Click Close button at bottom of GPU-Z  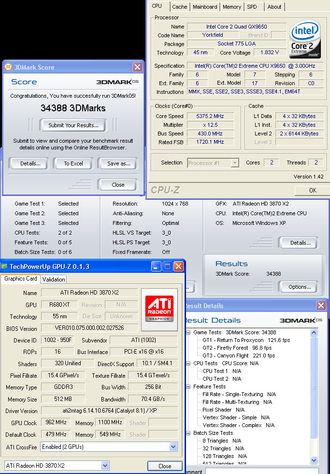point(165,466)
